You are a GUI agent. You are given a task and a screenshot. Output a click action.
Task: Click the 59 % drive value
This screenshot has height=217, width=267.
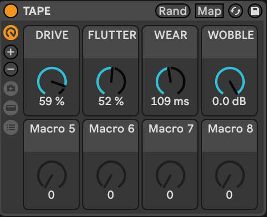[x=52, y=101]
